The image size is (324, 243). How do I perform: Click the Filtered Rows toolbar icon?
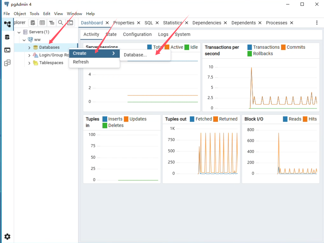(51, 23)
